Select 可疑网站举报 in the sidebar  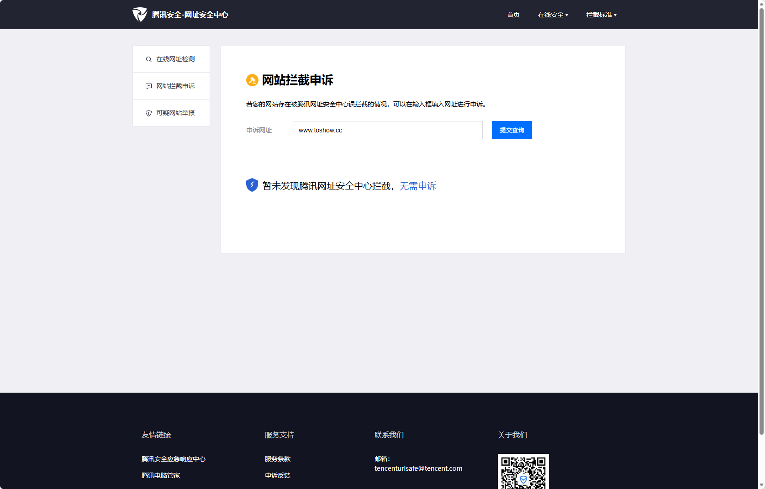[x=171, y=113]
